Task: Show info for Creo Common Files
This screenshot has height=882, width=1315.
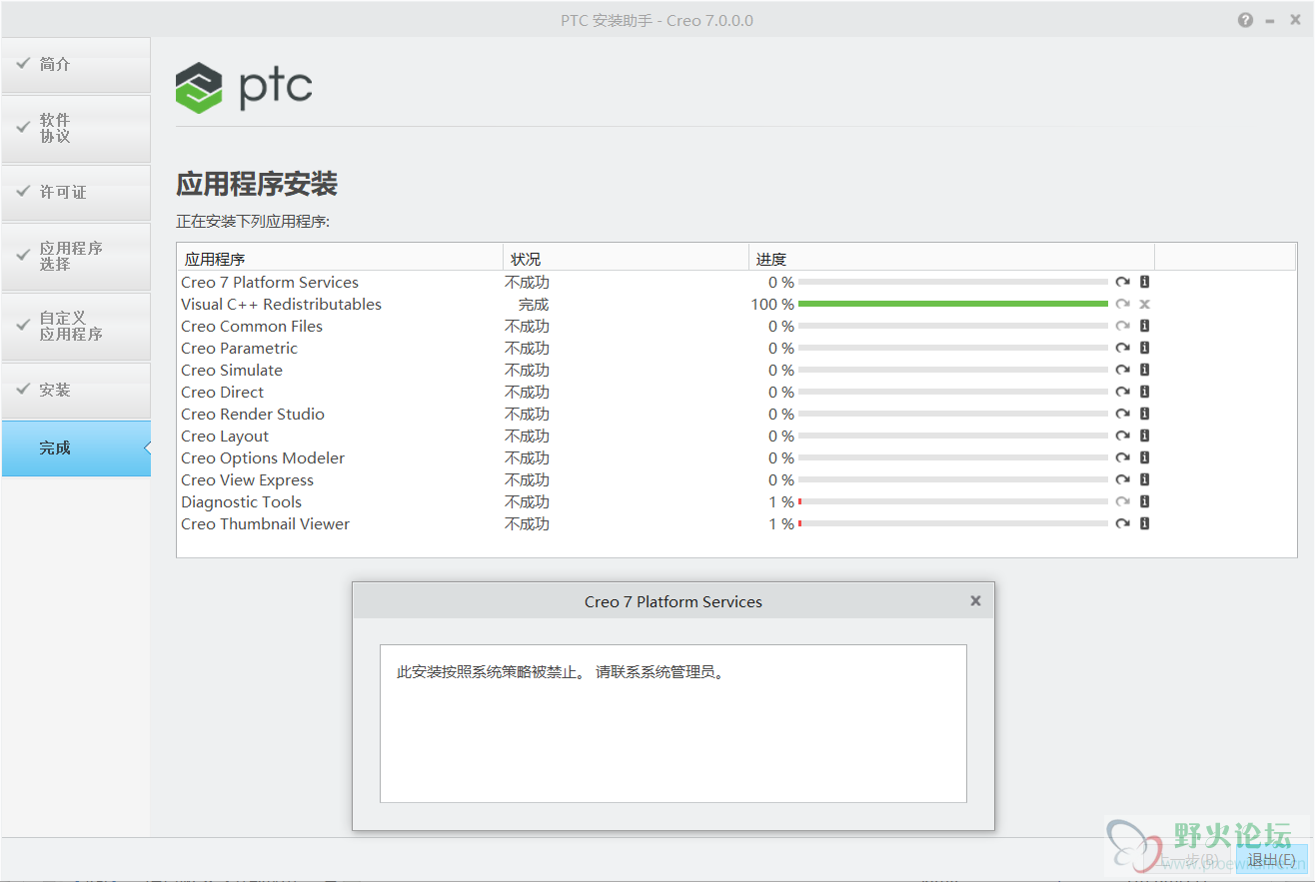Action: 1145,326
